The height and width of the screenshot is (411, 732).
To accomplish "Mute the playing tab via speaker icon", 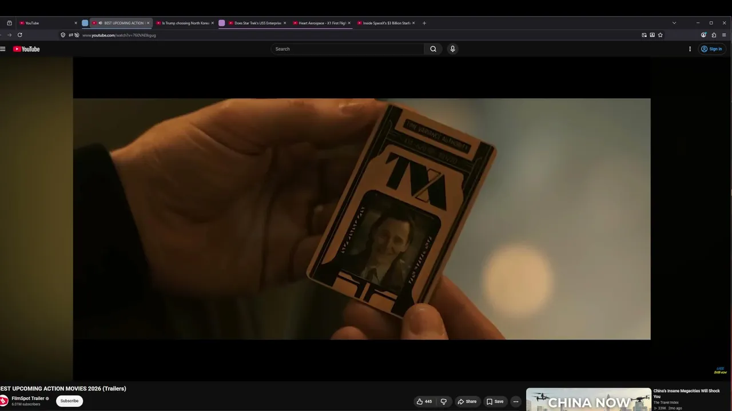I will 100,23.
